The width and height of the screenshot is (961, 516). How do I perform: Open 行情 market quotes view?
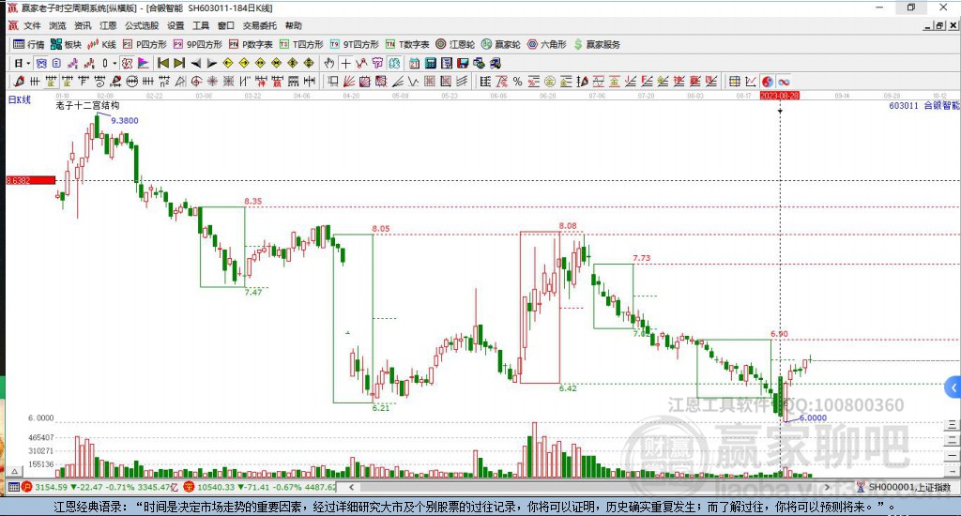[x=29, y=44]
